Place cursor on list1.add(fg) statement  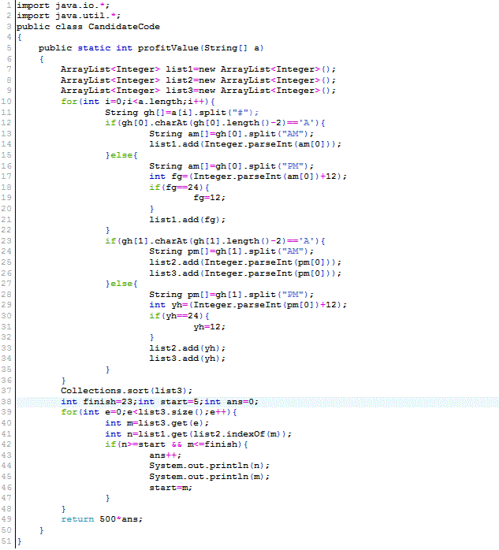pos(188,219)
